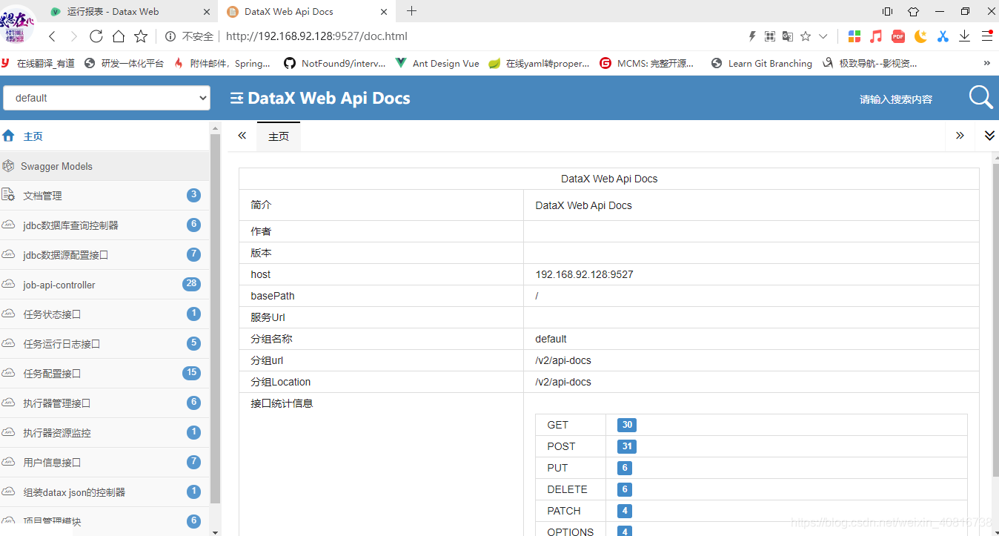Viewport: 999px width, 536px height.
Task: Select 主页 in the sidebar
Action: 104,136
